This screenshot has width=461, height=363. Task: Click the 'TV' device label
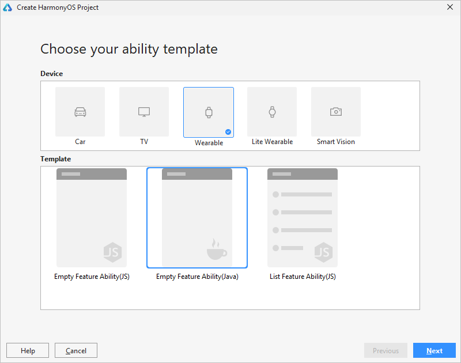coord(144,142)
